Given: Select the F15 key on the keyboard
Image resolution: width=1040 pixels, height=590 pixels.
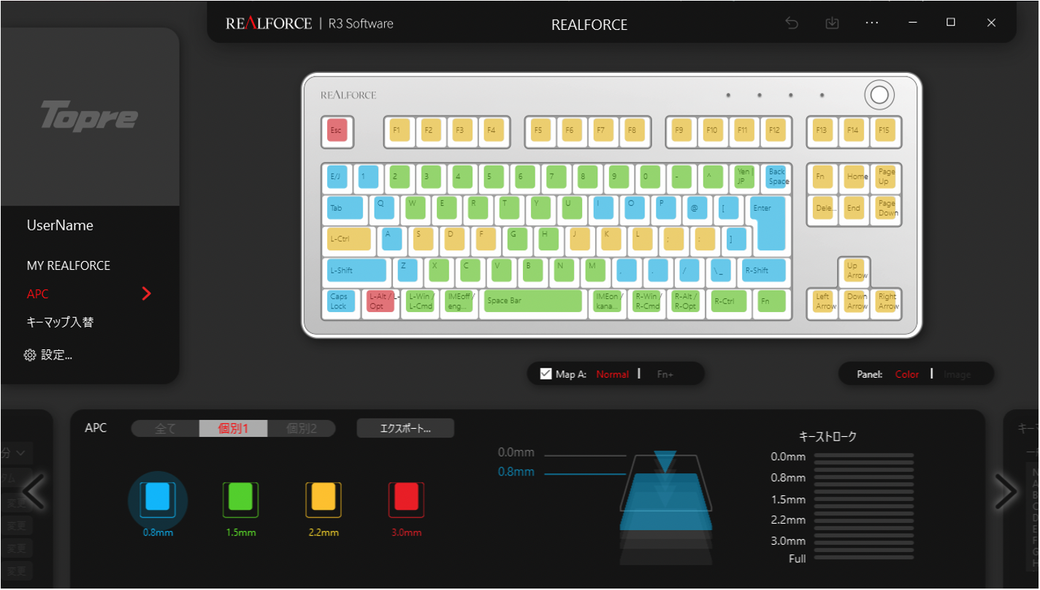Looking at the screenshot, I should click(x=885, y=130).
